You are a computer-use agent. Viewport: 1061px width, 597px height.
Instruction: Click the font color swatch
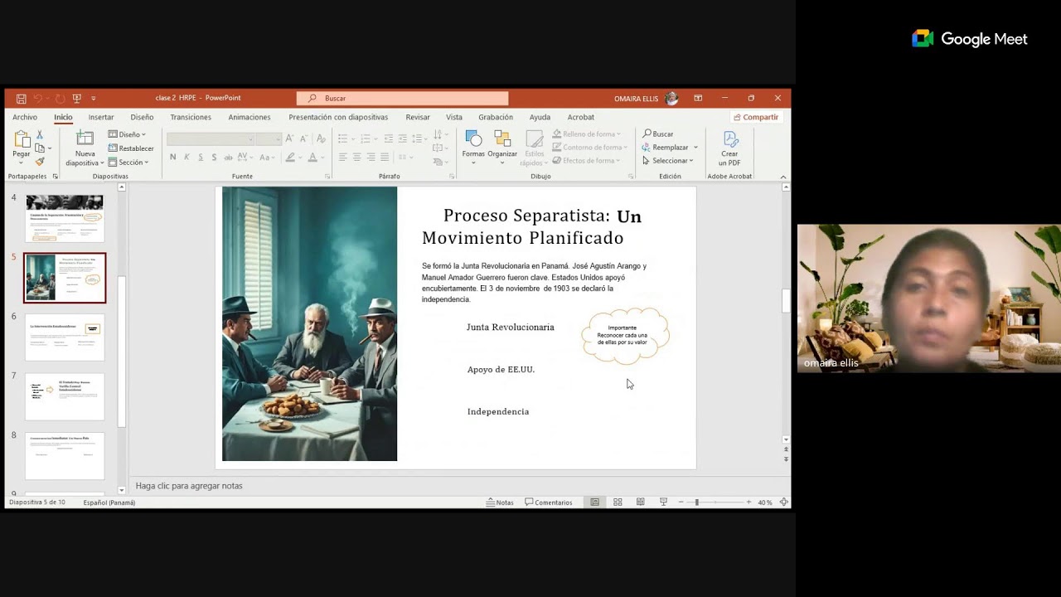[312, 157]
